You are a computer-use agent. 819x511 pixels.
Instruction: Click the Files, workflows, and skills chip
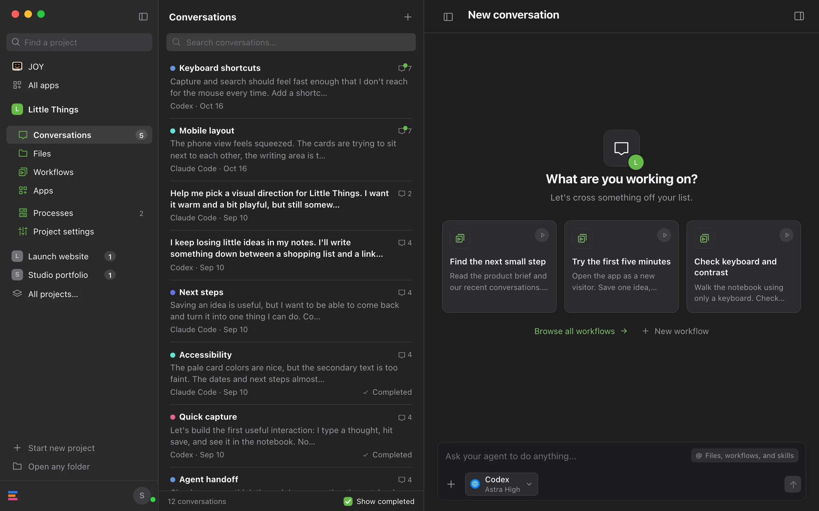tap(744, 455)
